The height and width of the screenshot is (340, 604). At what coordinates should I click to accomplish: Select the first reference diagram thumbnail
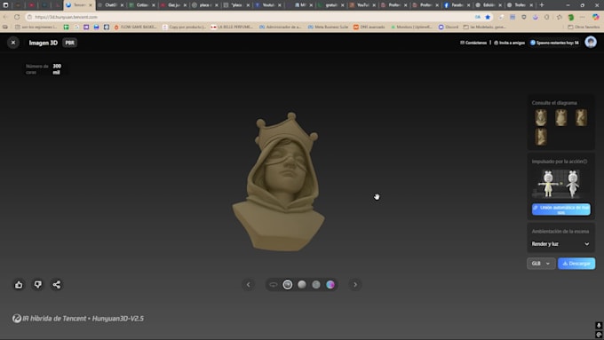pyautogui.click(x=541, y=117)
